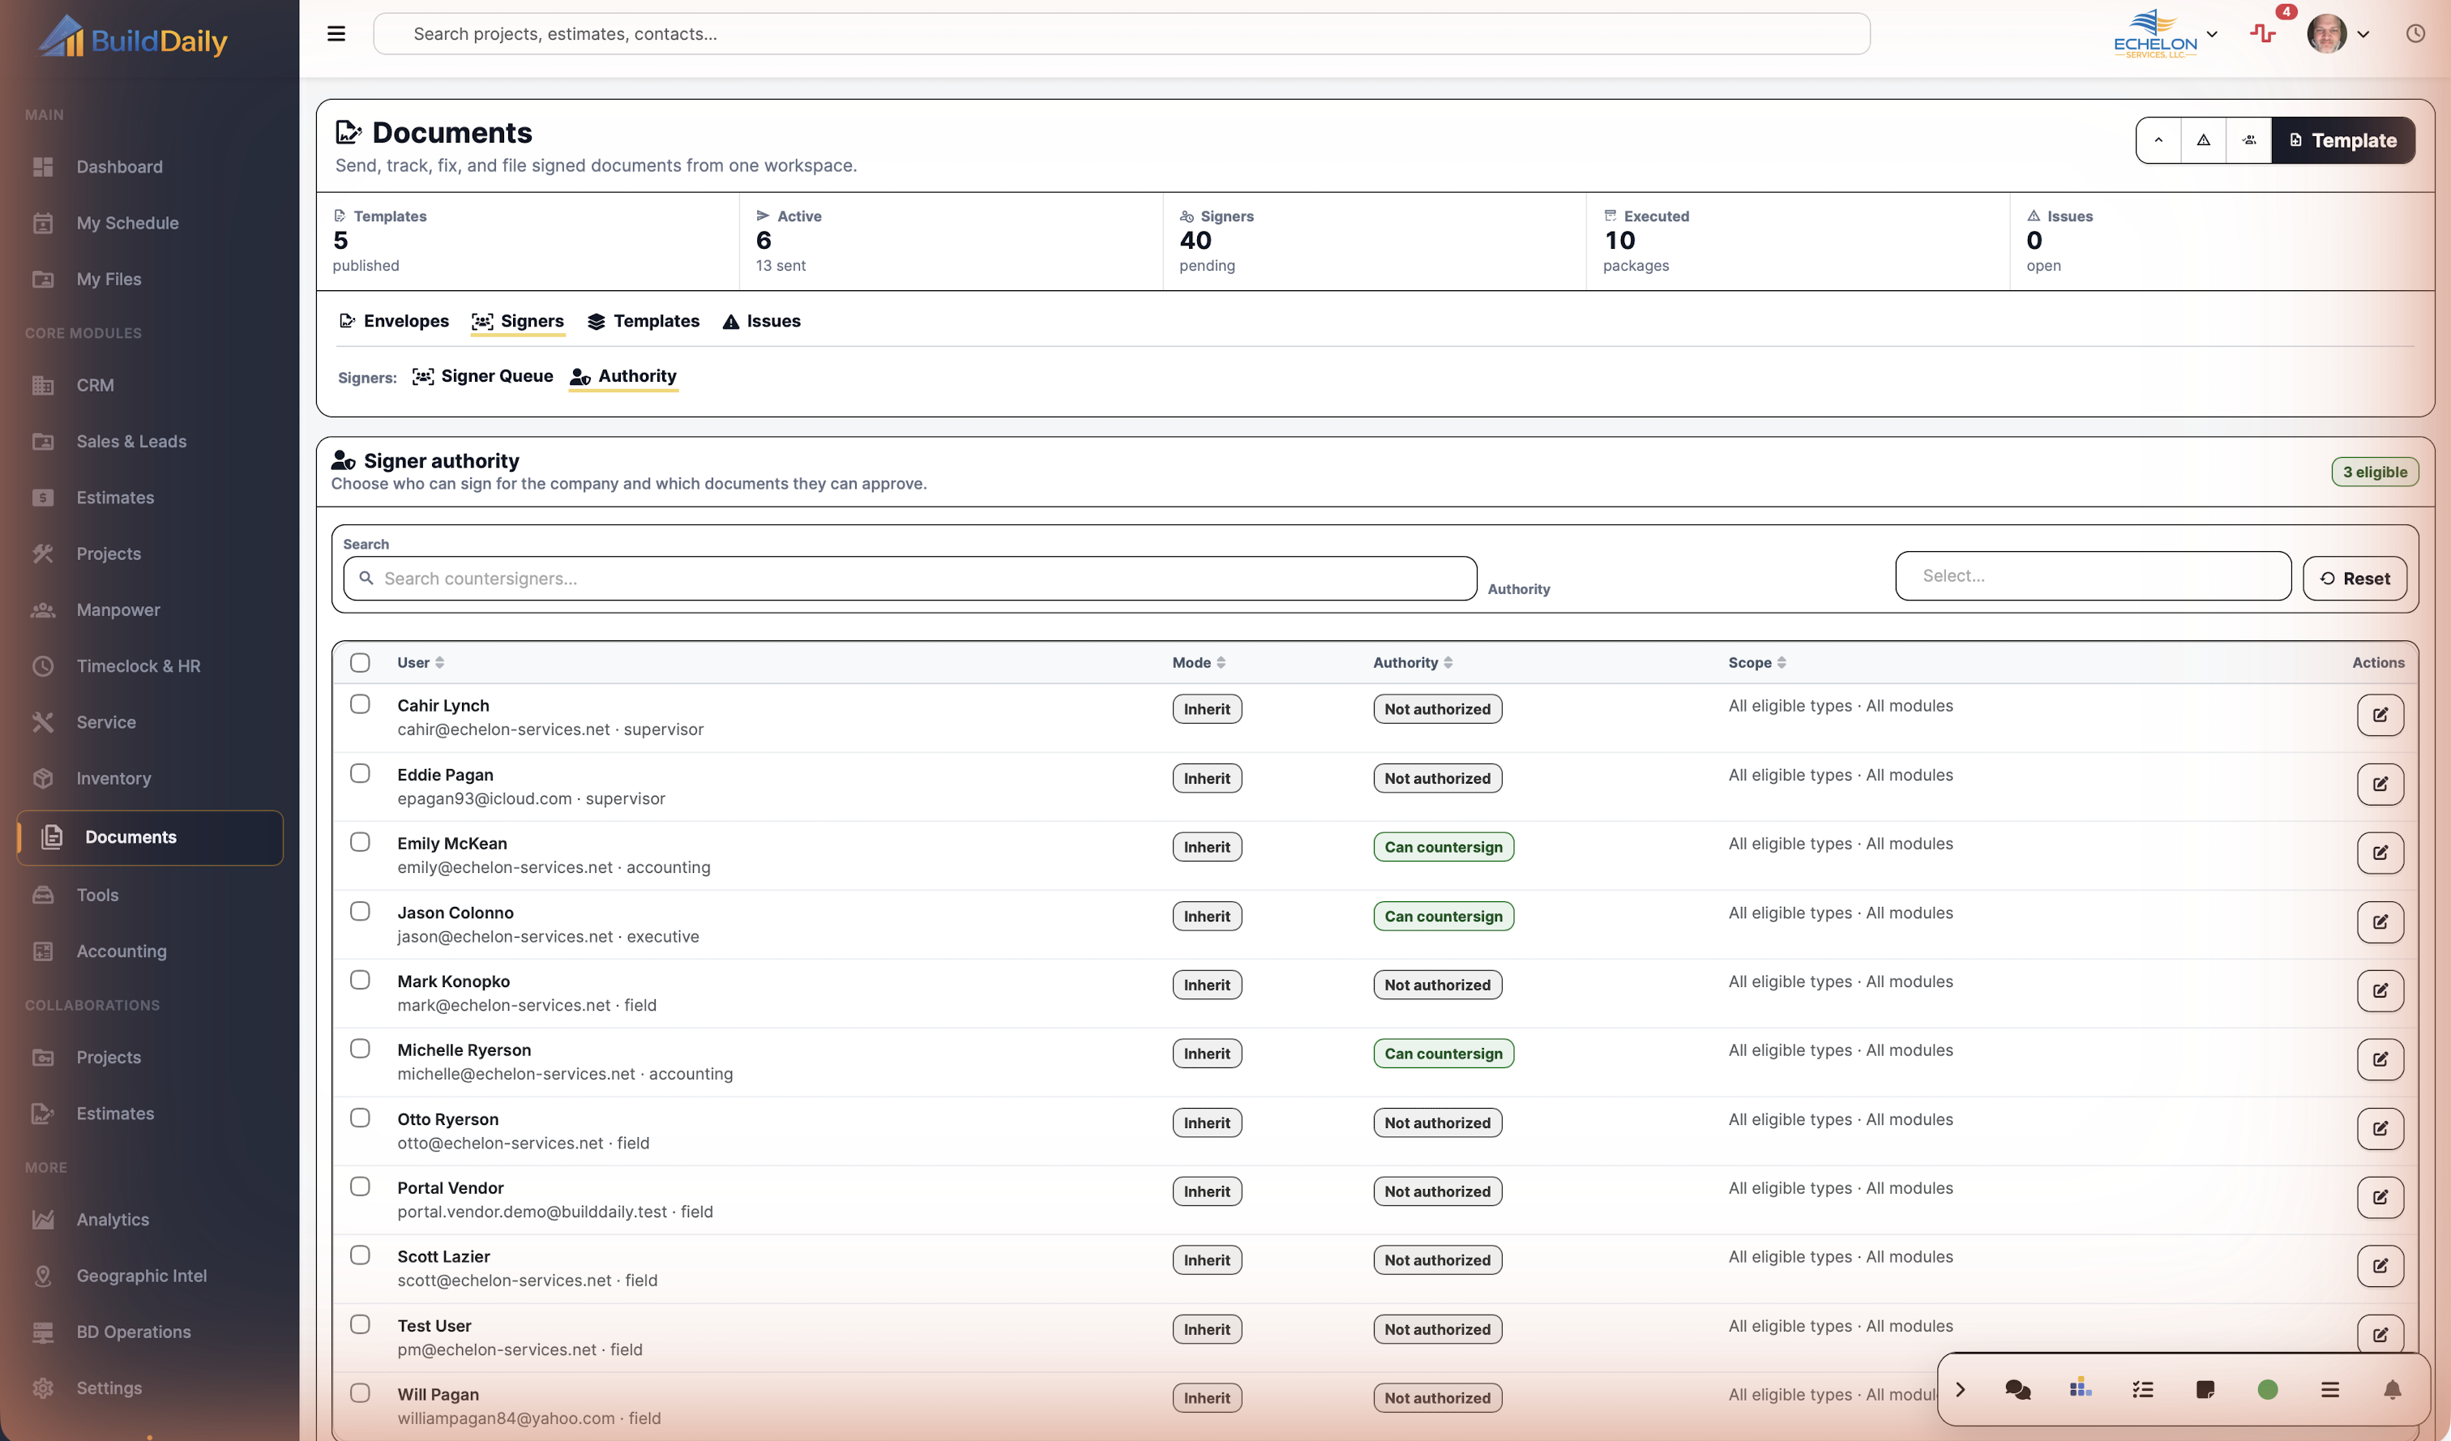Open CRM module in sidebar

coord(150,385)
